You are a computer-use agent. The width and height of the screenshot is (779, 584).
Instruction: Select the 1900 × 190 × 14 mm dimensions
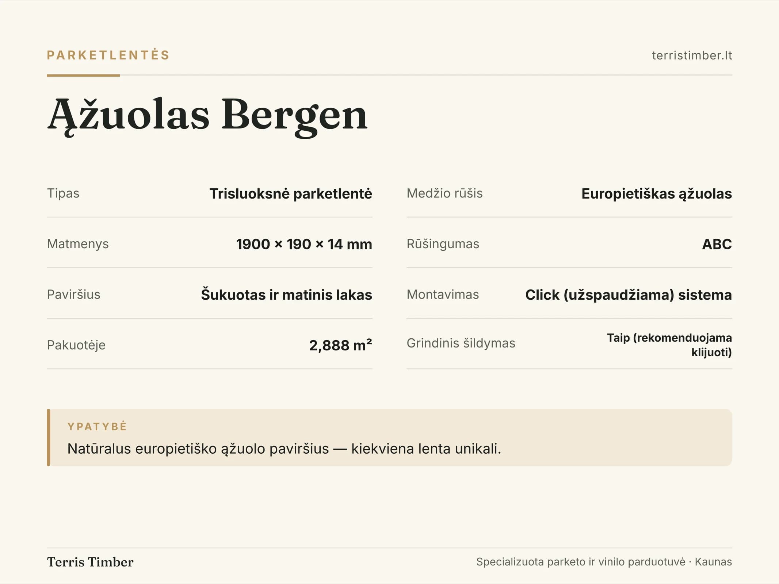(304, 244)
